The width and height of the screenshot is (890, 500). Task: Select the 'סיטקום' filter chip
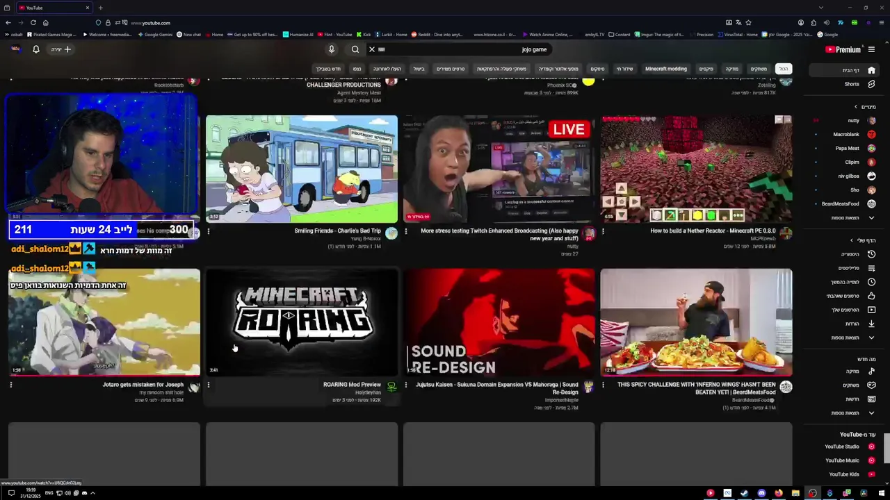click(x=598, y=69)
